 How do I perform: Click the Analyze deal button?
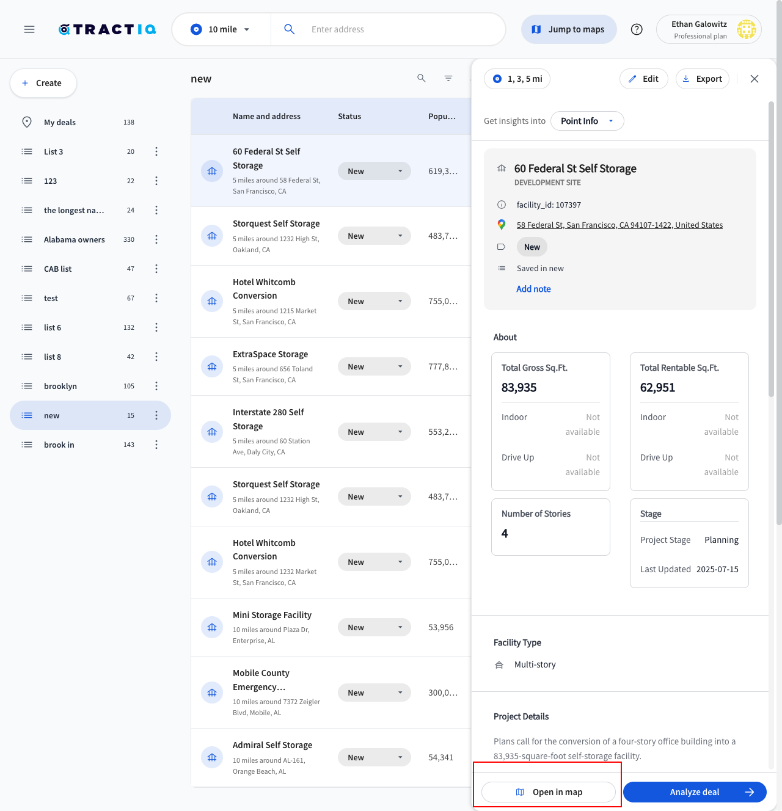click(x=695, y=792)
